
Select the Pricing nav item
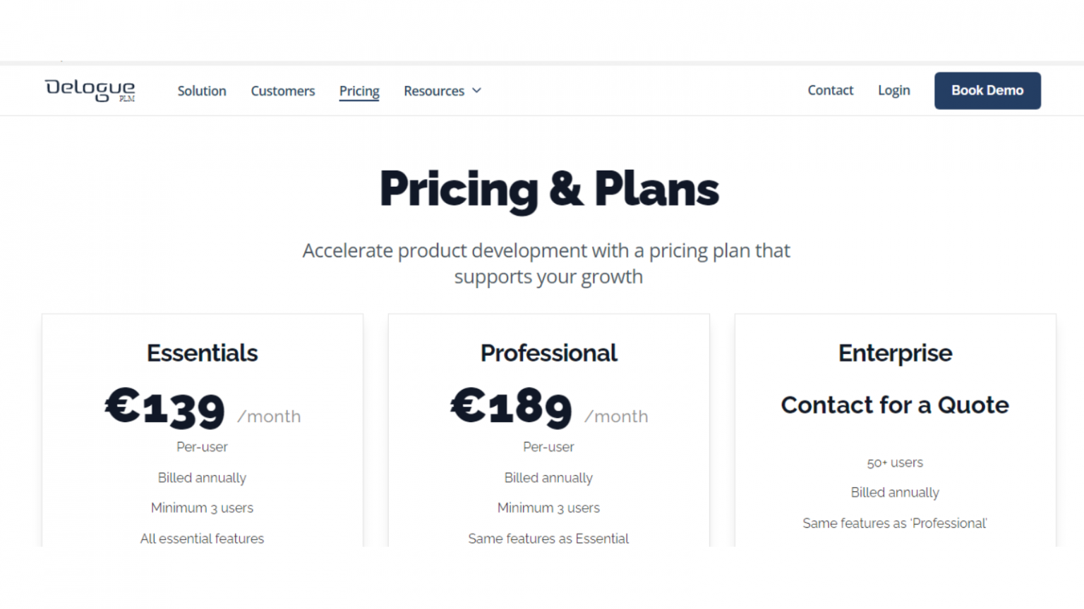[359, 91]
